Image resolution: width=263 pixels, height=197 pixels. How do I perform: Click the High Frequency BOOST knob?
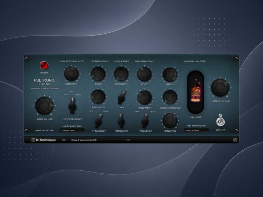coord(144,74)
